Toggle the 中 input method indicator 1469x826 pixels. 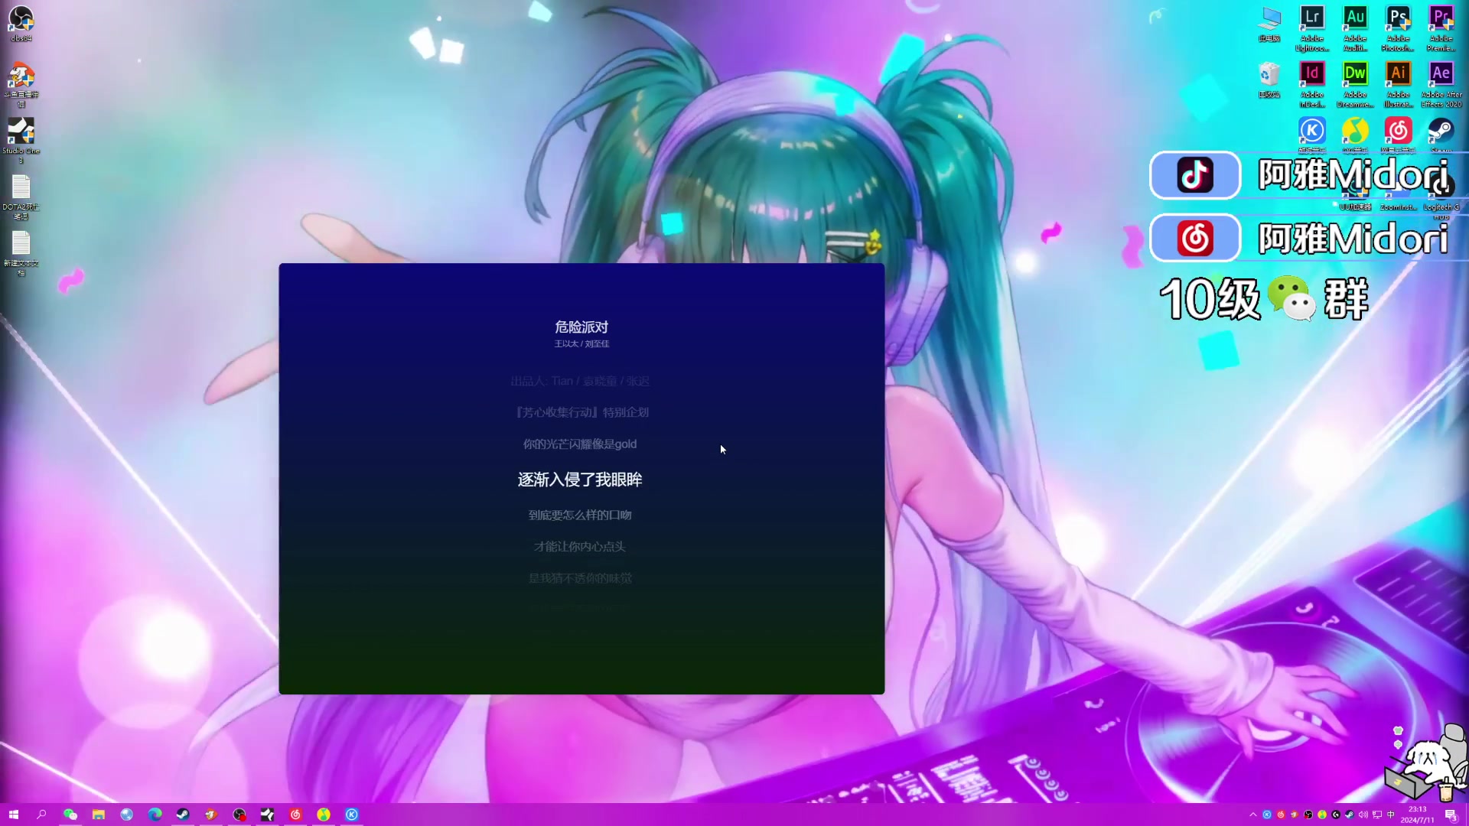pos(1391,815)
